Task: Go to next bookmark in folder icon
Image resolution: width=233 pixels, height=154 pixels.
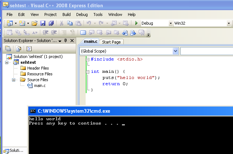Action: [116, 33]
